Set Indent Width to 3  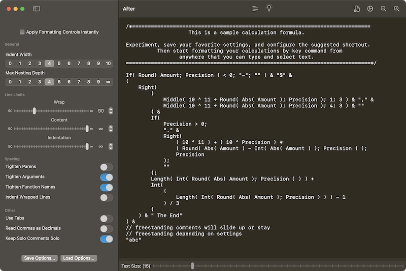point(40,63)
